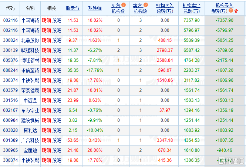This screenshot has width=246, height=167.
Task: Open stock name 荣泰健康
Action: (30, 90)
